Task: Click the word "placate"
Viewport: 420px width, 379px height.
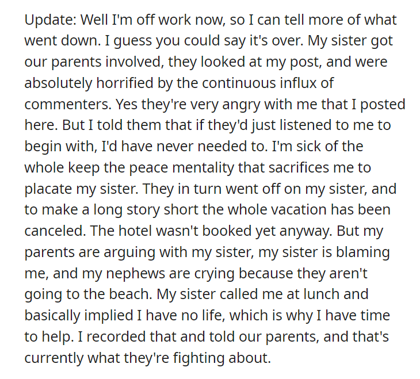Action: point(49,189)
